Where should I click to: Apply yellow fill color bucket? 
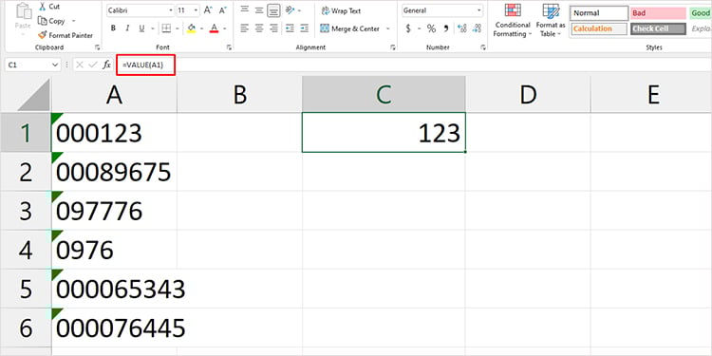(x=191, y=28)
